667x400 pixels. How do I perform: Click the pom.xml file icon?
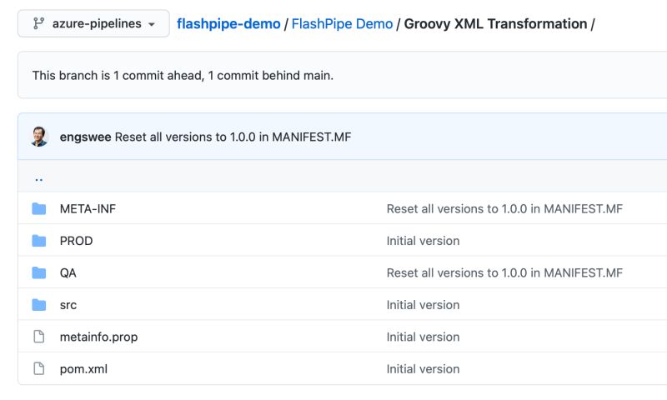point(38,368)
